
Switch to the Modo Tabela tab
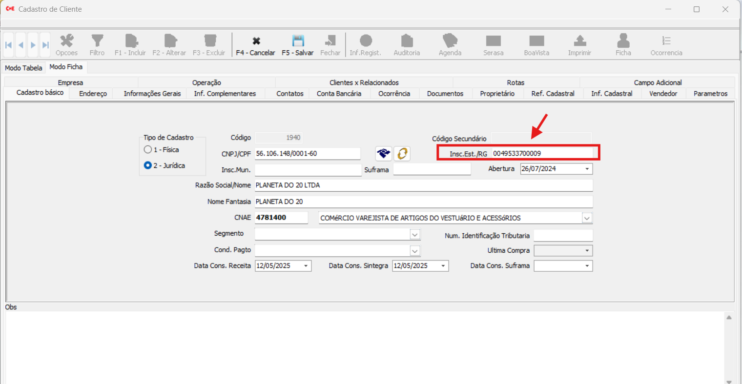point(23,68)
